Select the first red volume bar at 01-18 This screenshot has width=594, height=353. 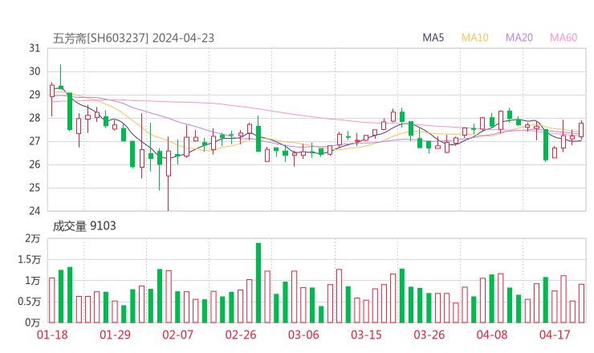(52, 300)
